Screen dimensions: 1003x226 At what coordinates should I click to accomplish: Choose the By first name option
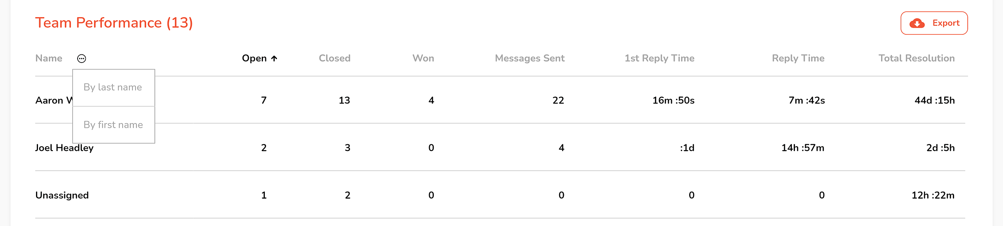point(113,125)
